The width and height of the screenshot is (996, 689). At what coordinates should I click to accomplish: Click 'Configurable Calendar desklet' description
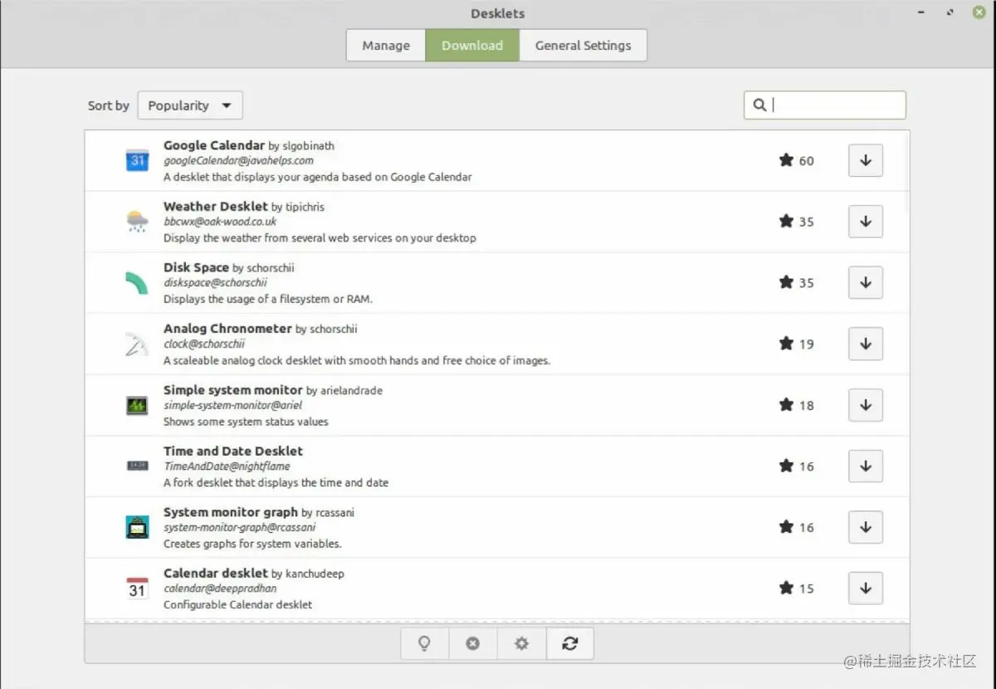click(237, 604)
